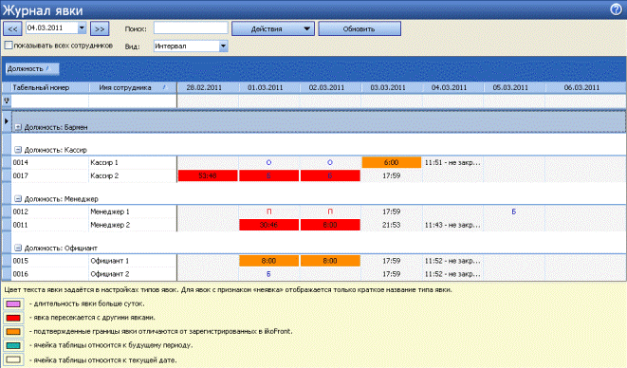Select employee number 0017
Screen dimensions: 627x368
click(x=49, y=175)
